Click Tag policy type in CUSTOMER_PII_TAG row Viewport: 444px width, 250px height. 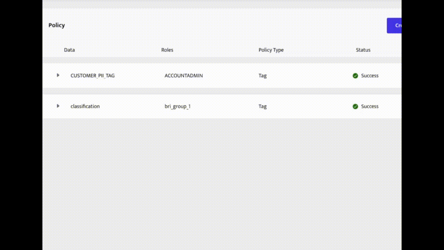(263, 76)
